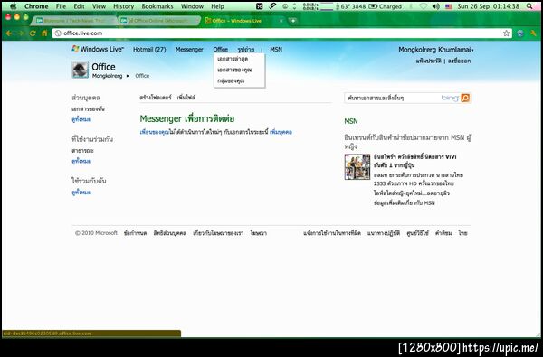
Task: Click ดูทั้งหมด under ที่ใช้งานร่วมกัน
Action: coord(81,161)
